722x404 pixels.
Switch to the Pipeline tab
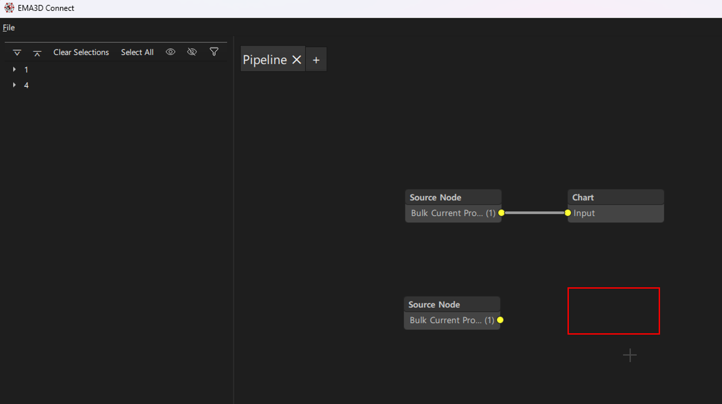265,60
